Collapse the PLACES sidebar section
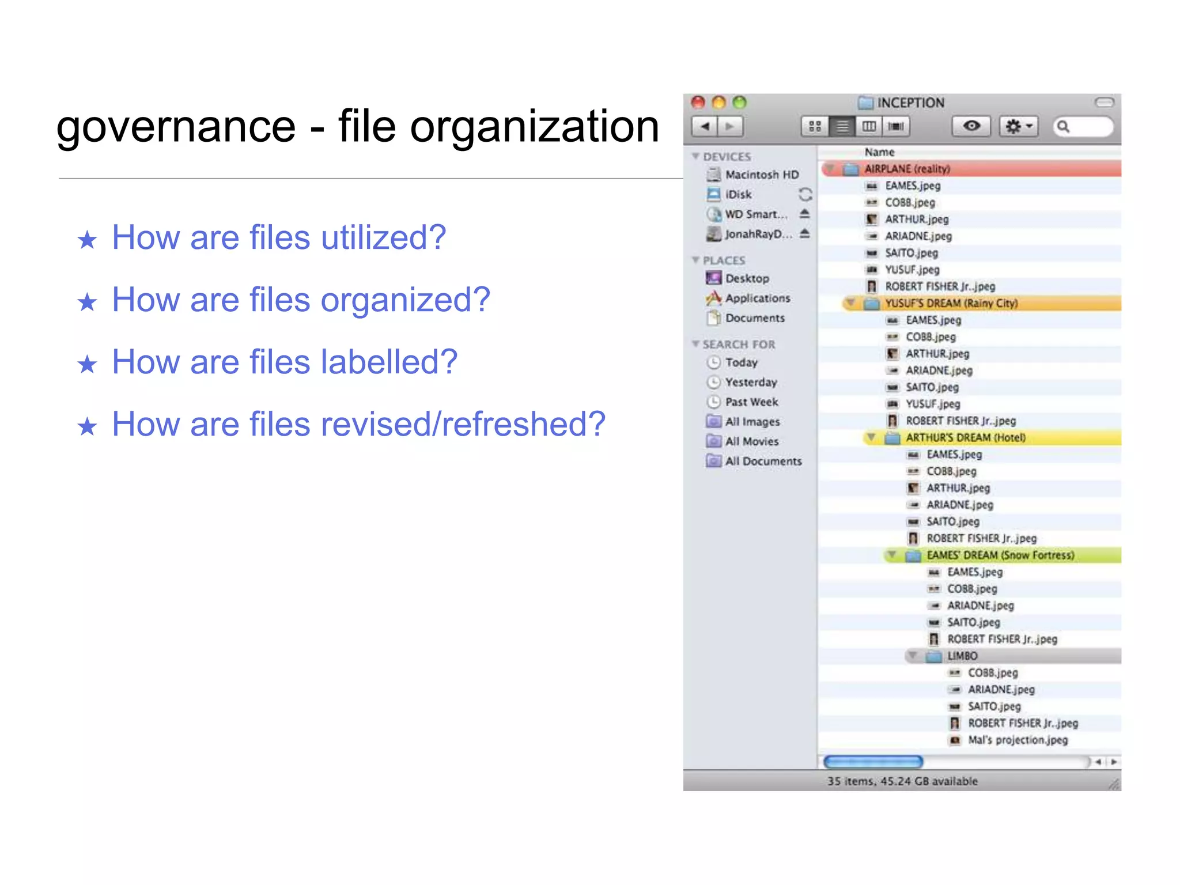Screen dimensions: 1180x885 [x=695, y=260]
